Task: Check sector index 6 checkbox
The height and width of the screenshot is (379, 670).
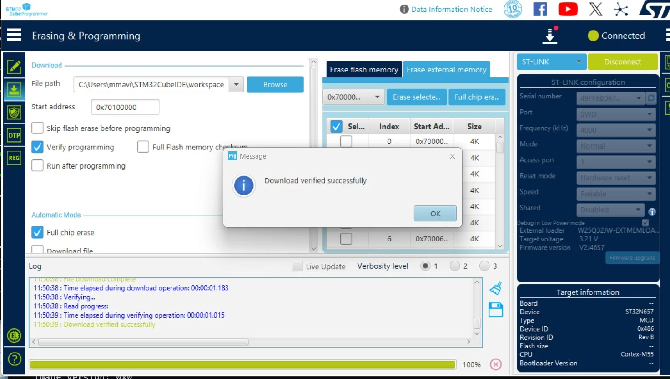Action: (x=346, y=239)
